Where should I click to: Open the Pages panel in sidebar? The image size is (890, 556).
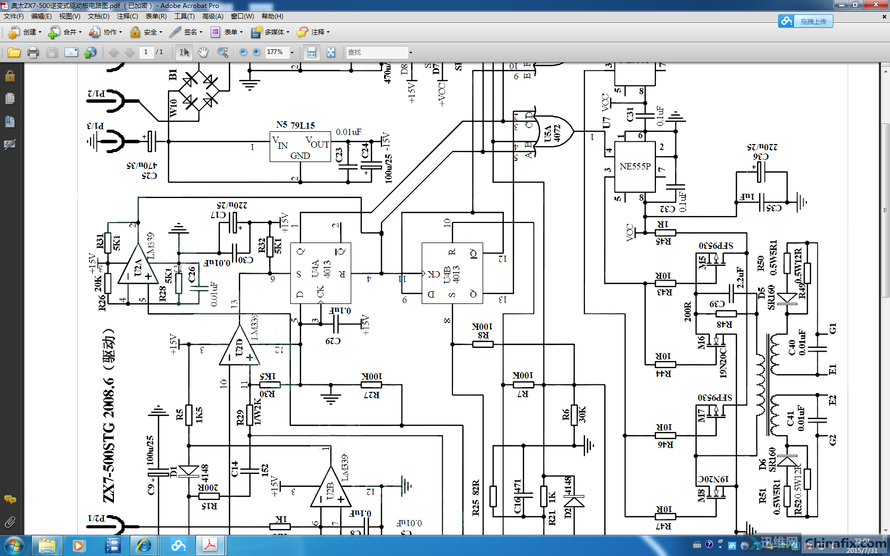[10, 98]
